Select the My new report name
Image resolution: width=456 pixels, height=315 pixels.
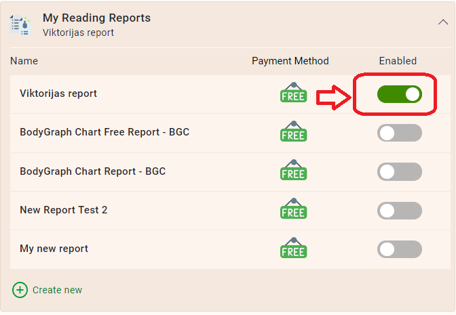[54, 249]
